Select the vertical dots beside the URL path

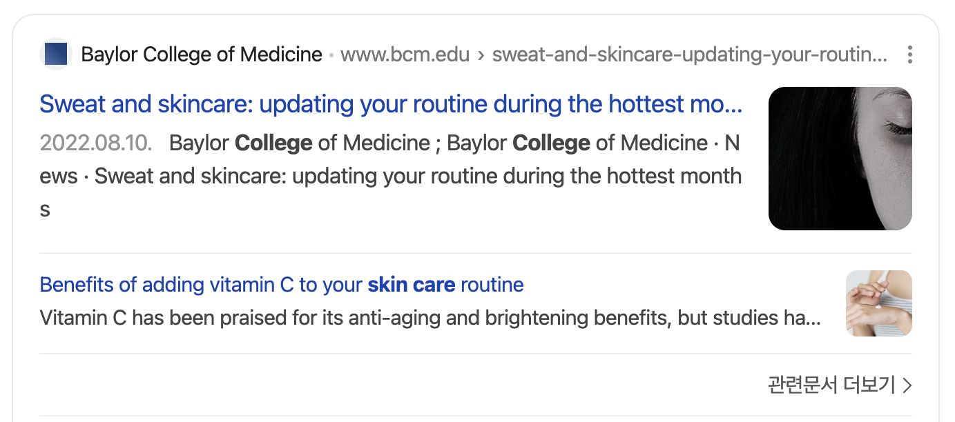pyautogui.click(x=909, y=54)
